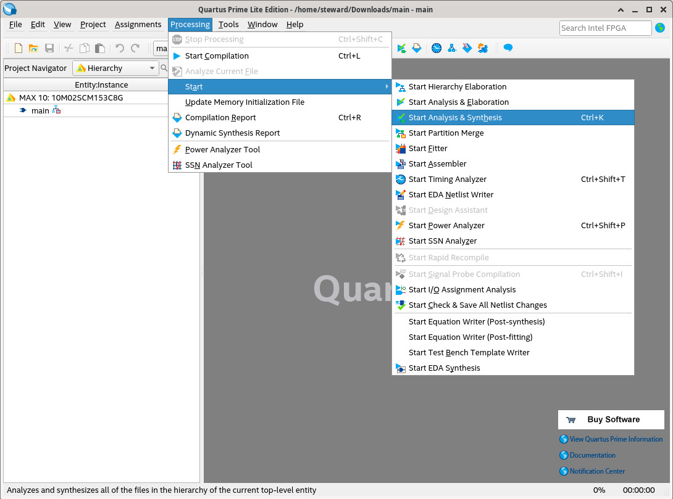Open the Tools menu

(228, 25)
